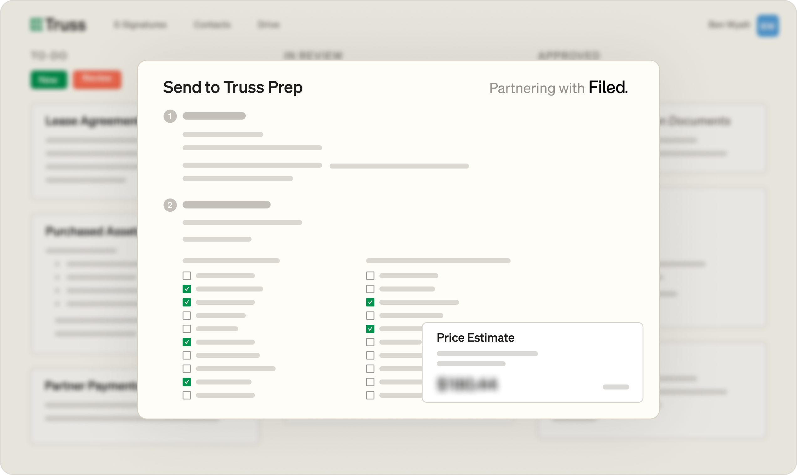Image resolution: width=797 pixels, height=475 pixels.
Task: Toggle the checked checkbox beside the Price Estimate card
Action: coord(370,329)
